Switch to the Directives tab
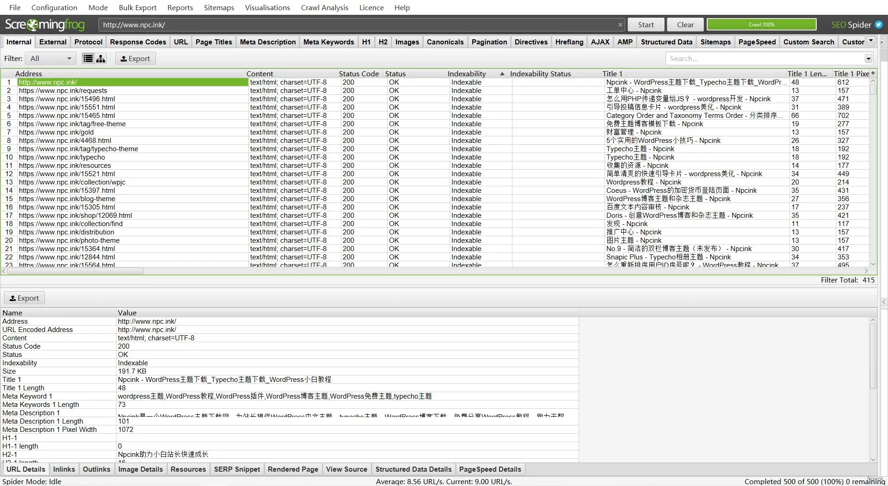Image resolution: width=888 pixels, height=486 pixels. pyautogui.click(x=531, y=42)
